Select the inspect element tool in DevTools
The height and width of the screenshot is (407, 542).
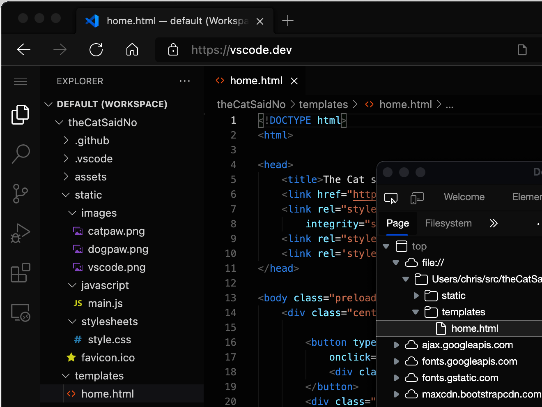pos(390,198)
